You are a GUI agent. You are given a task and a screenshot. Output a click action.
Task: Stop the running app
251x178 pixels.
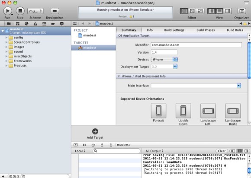[x=20, y=11]
